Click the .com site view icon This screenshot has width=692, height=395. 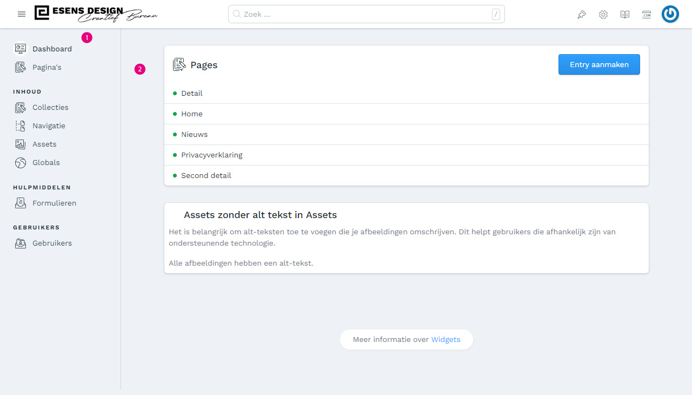pos(647,15)
